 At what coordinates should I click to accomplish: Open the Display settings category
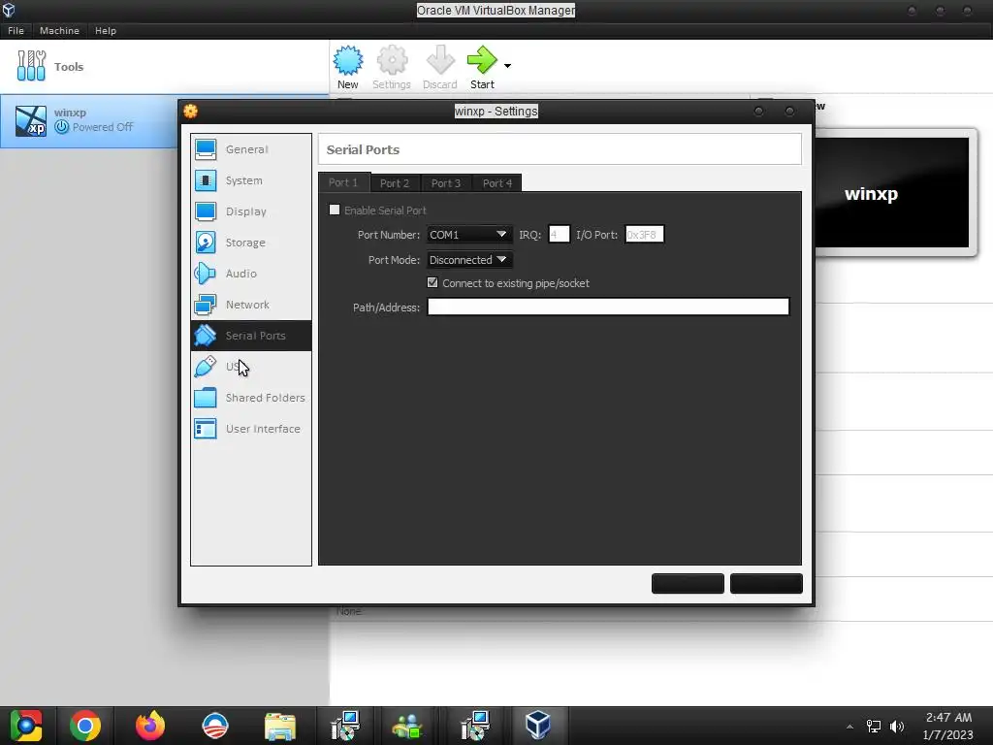251,211
